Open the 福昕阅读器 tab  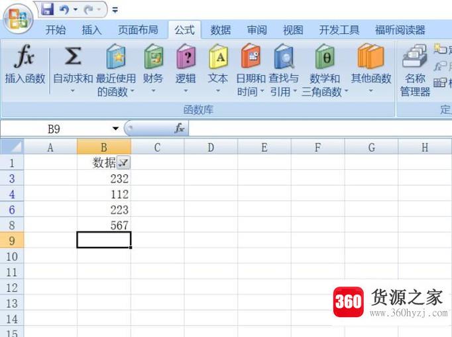pos(400,30)
